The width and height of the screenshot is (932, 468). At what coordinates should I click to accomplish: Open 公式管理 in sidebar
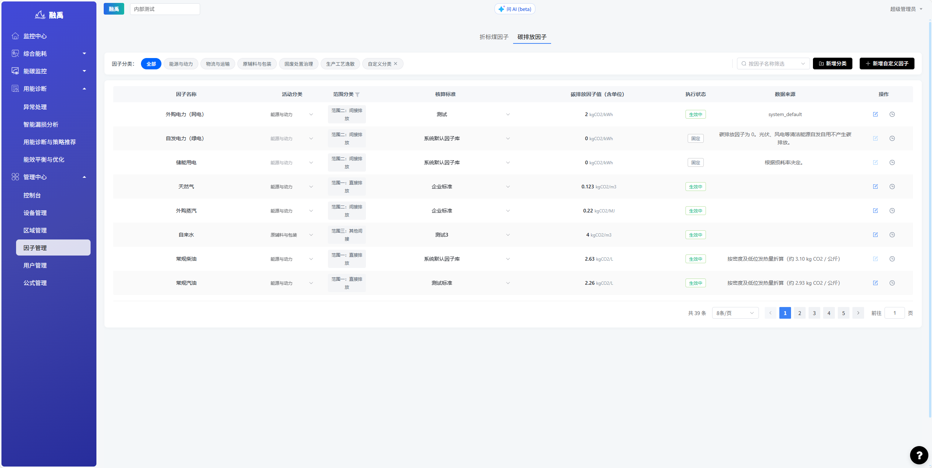(35, 283)
